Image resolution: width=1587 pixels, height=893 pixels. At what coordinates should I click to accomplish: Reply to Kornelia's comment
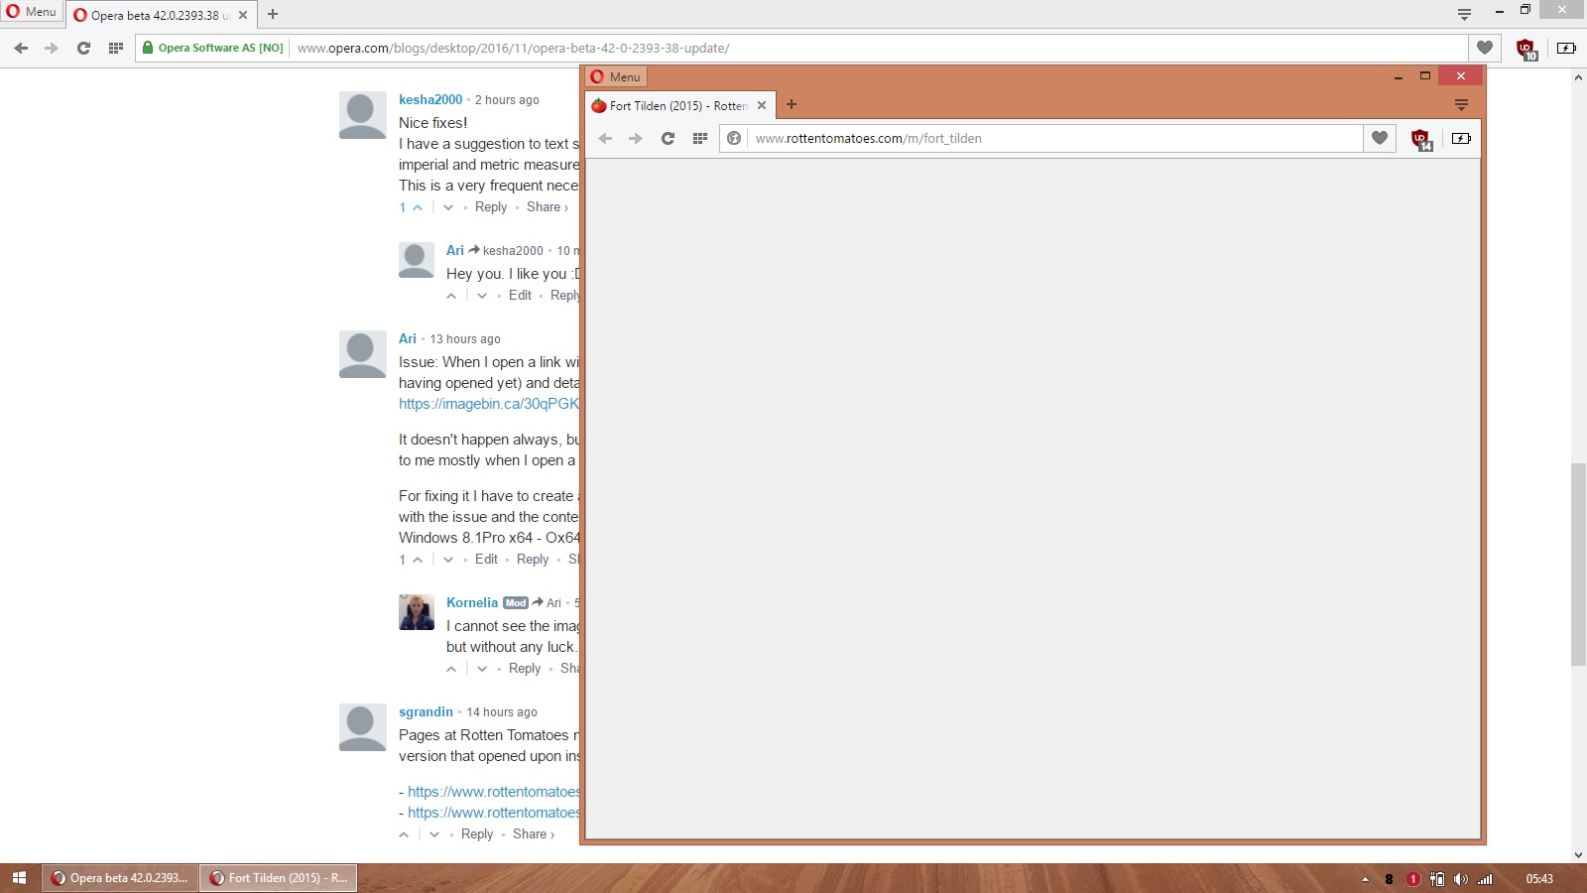[x=525, y=668]
